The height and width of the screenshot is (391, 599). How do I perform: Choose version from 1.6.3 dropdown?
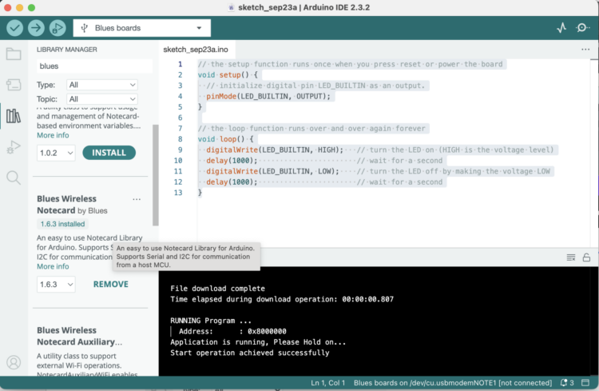point(56,285)
